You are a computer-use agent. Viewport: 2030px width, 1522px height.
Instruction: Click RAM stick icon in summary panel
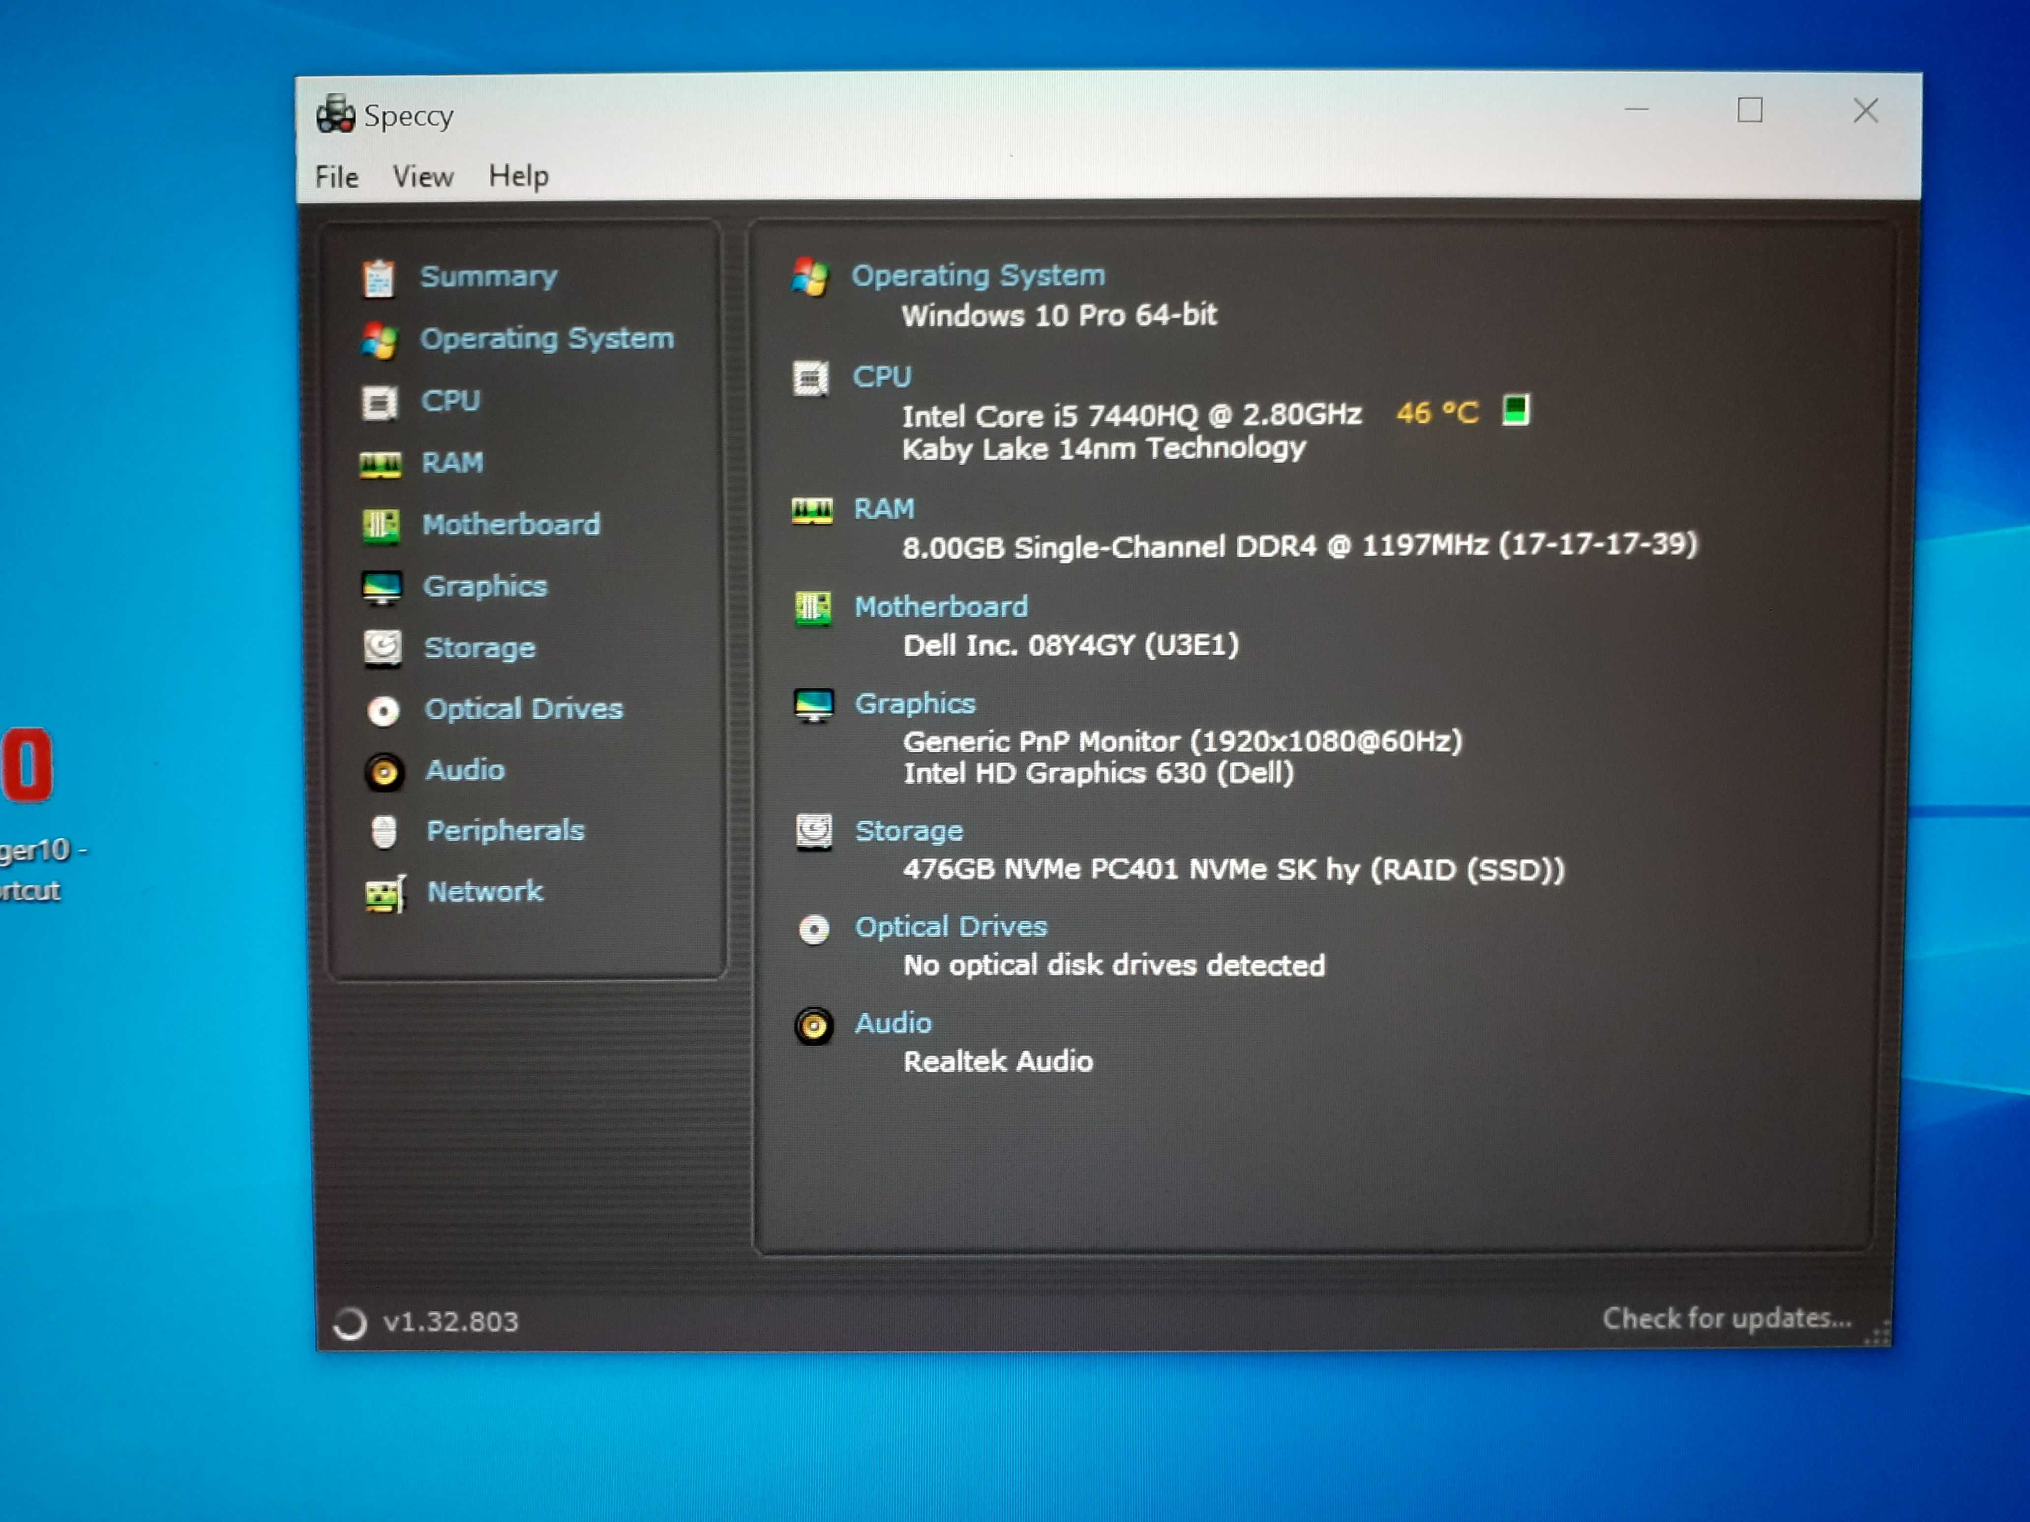(812, 510)
